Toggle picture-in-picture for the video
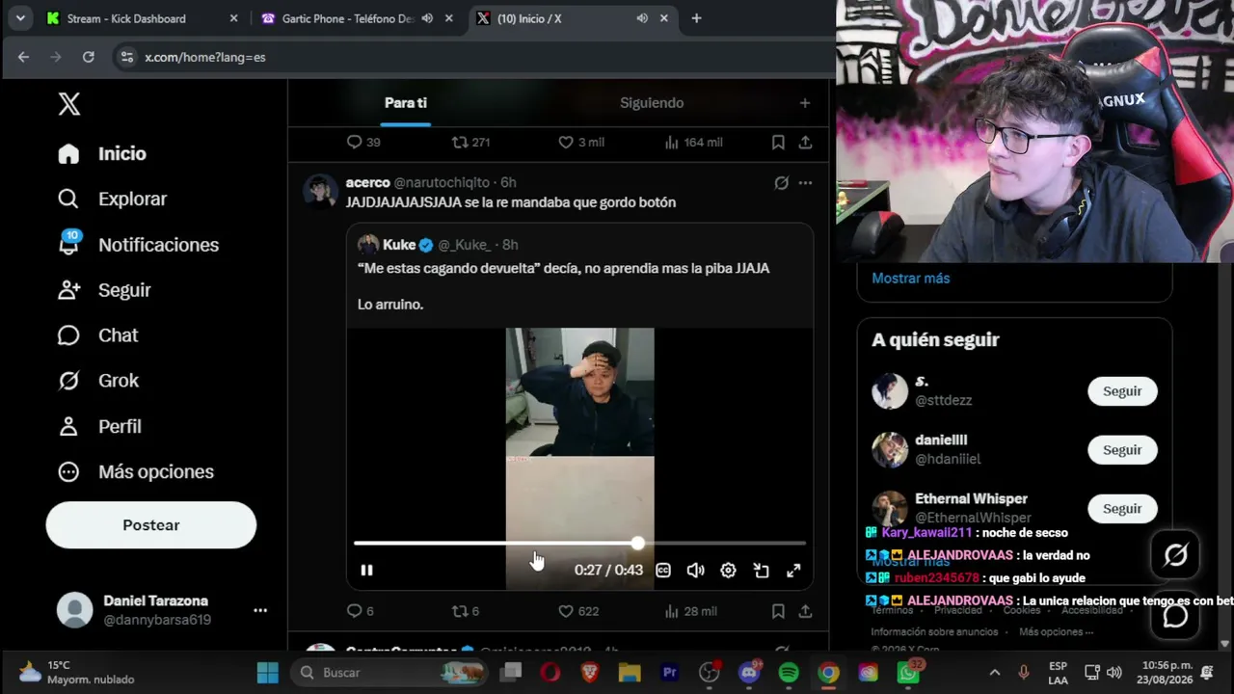This screenshot has height=694, width=1234. click(761, 571)
